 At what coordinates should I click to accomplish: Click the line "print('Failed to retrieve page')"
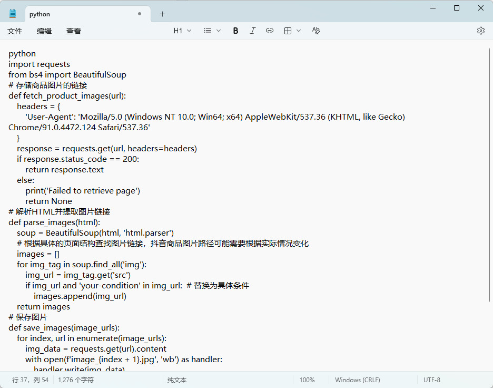pos(83,191)
